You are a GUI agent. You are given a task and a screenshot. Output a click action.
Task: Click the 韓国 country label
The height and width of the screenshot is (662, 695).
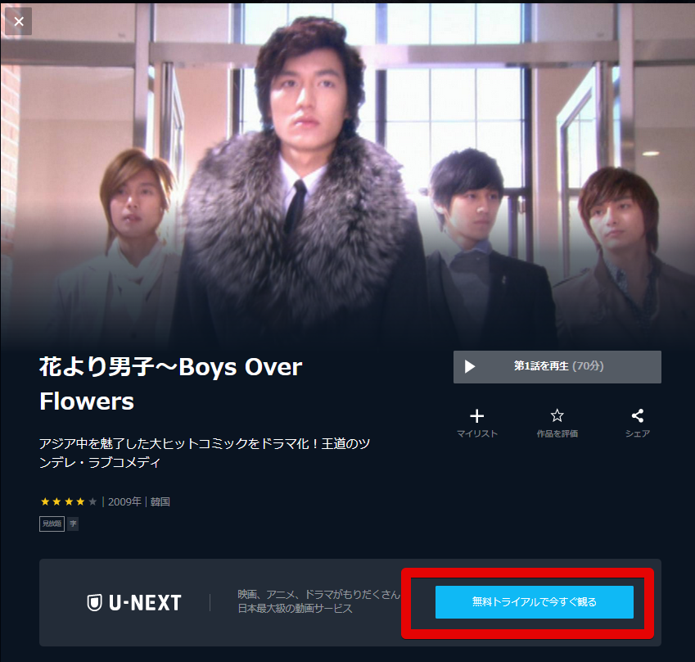point(160,501)
